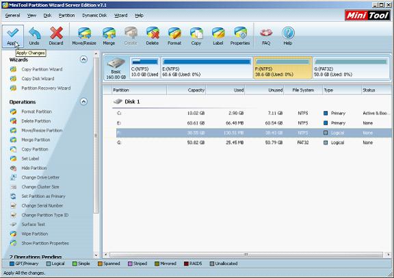Open the Wizard menu
This screenshot has width=394, height=278.
click(x=121, y=16)
